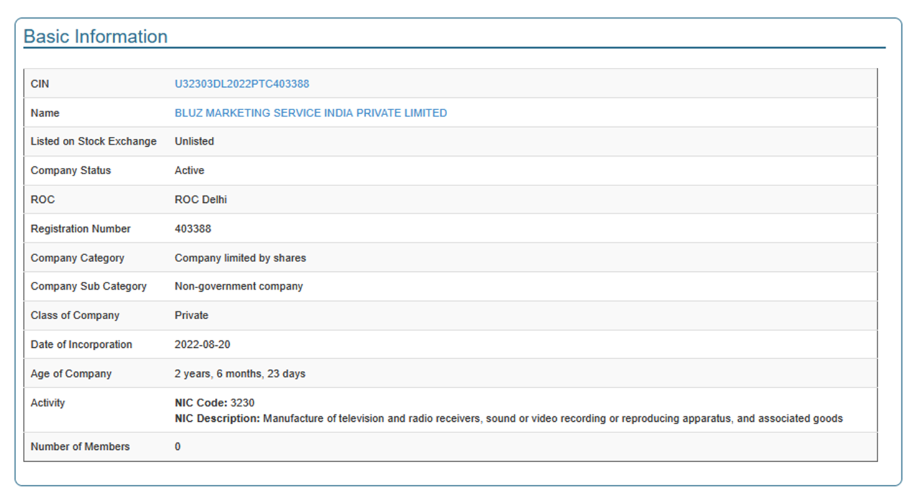Select 2 years, 6 months, 23 days
Screen dimensions: 915x494
click(x=240, y=374)
